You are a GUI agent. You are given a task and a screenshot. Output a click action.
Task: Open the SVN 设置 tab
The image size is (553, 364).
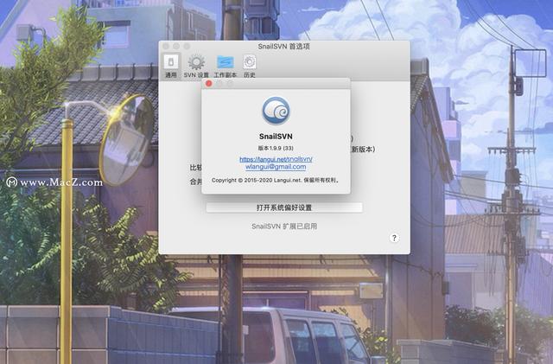(196, 67)
